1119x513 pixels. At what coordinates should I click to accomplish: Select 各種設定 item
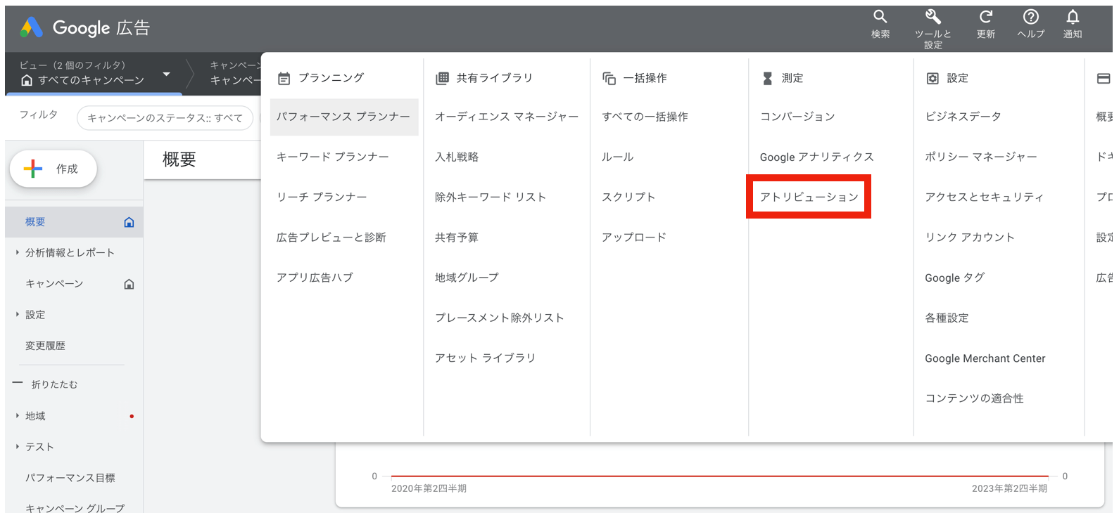(947, 318)
